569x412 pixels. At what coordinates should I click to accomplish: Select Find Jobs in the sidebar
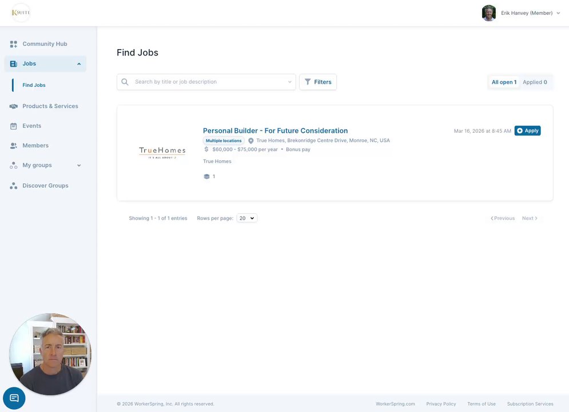[x=34, y=85]
